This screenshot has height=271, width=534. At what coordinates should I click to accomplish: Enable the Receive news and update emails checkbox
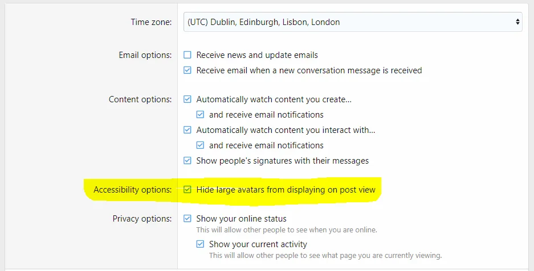(187, 55)
